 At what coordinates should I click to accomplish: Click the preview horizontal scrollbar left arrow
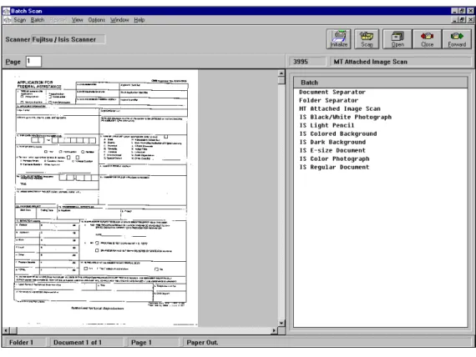coord(6,330)
